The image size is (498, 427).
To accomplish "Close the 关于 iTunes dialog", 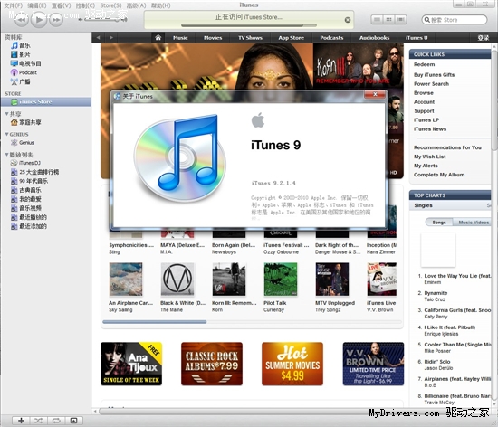I will click(375, 94).
